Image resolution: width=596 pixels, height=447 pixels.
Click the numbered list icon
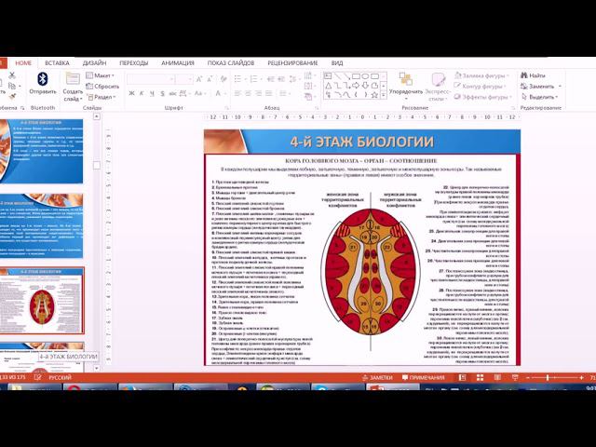pos(253,79)
